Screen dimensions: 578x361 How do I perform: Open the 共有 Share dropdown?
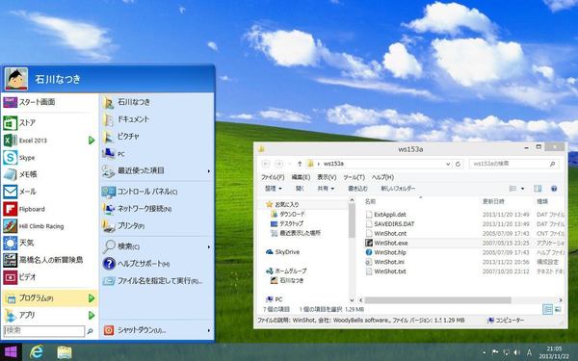pyautogui.click(x=326, y=189)
